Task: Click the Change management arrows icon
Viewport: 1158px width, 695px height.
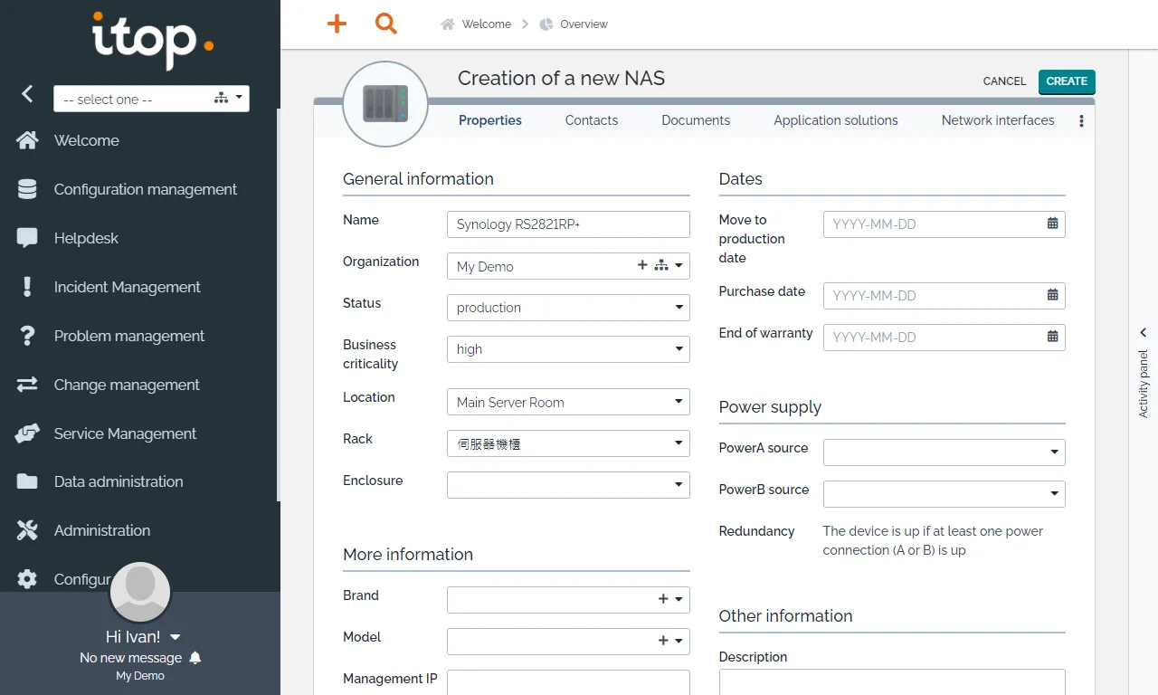Action: click(x=27, y=385)
